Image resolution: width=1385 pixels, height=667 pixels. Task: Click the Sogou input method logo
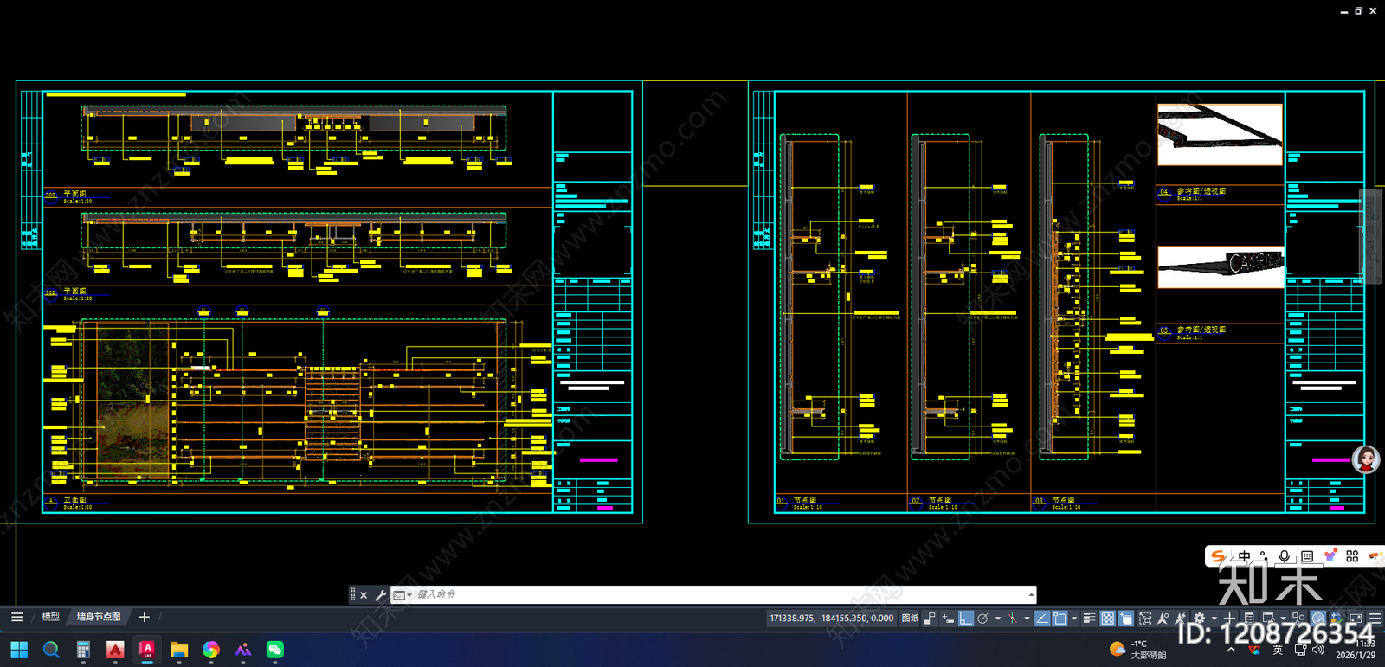click(1219, 556)
